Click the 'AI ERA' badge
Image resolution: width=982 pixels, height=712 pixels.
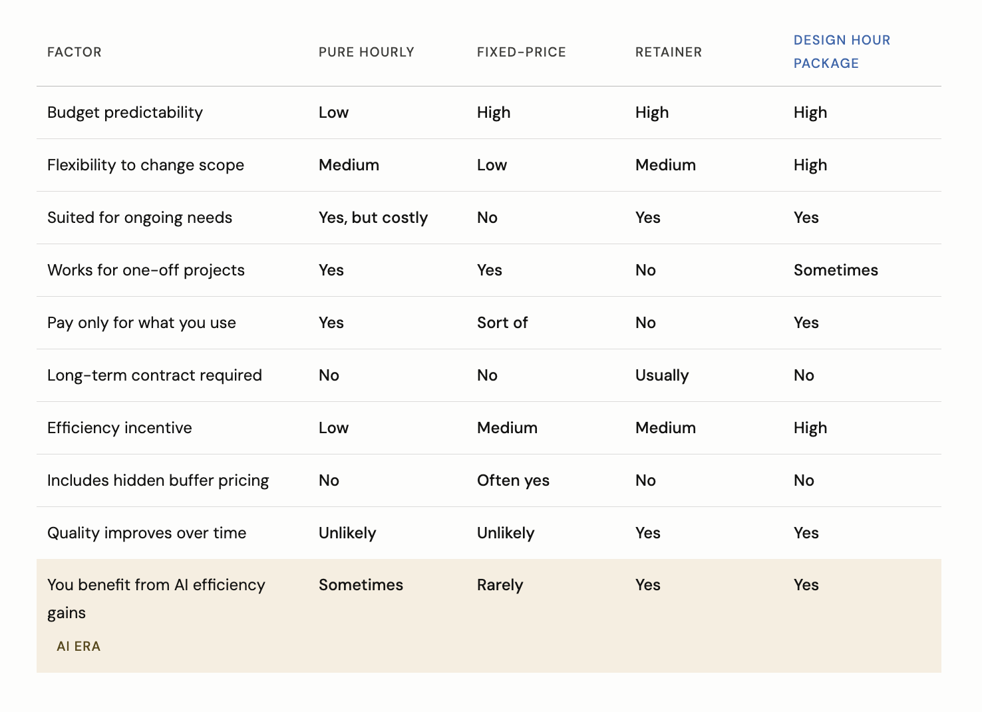pyautogui.click(x=79, y=646)
